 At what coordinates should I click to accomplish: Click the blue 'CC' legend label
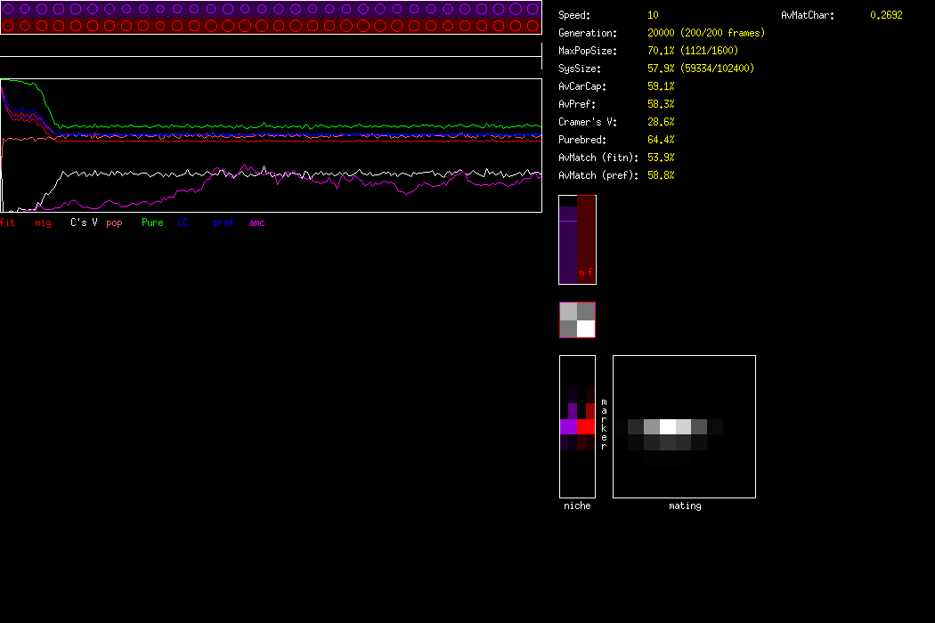183,222
